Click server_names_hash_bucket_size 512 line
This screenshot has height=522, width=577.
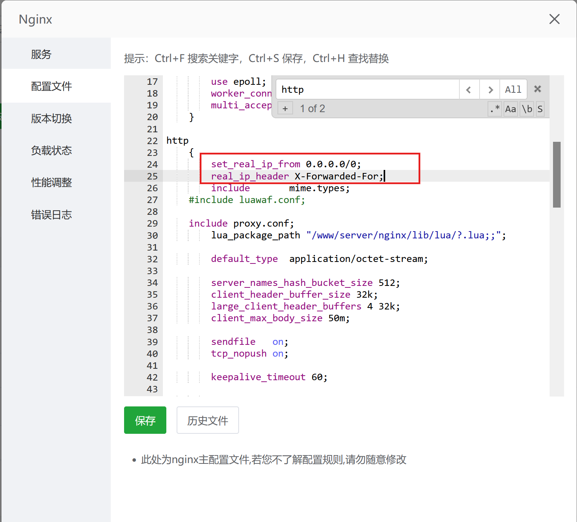[x=305, y=283]
